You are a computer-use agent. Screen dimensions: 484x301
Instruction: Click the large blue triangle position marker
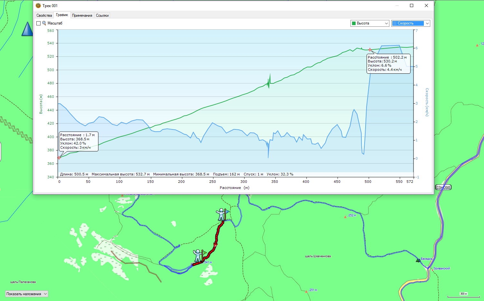pyautogui.click(x=27, y=29)
